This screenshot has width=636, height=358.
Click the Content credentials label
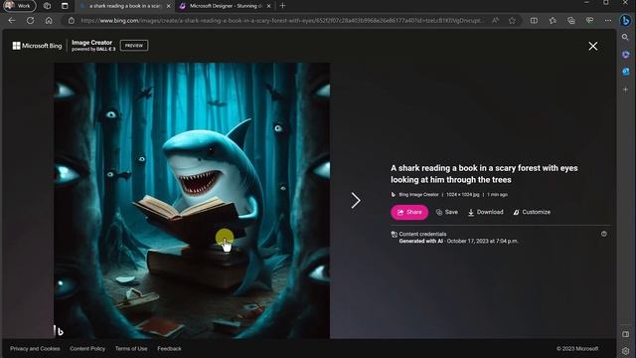point(422,235)
